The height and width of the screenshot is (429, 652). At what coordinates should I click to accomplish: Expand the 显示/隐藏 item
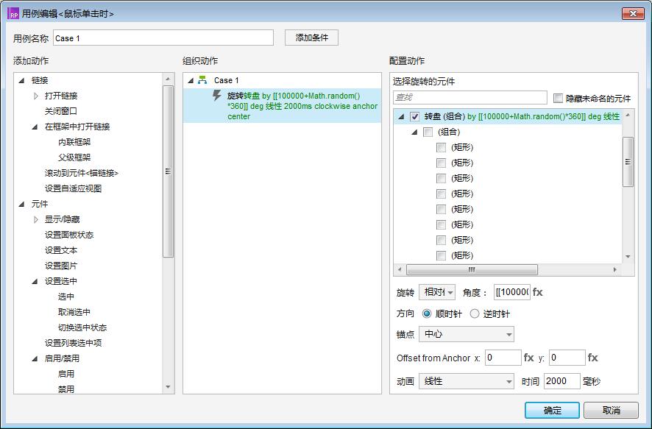click(36, 219)
